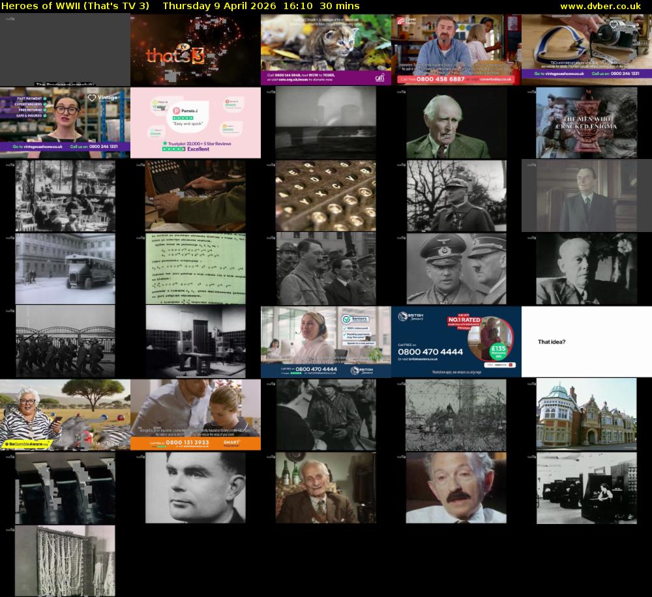Open the Bletchley Park mansion thumbnail
Viewport: 652px width, 597px height.
click(585, 414)
